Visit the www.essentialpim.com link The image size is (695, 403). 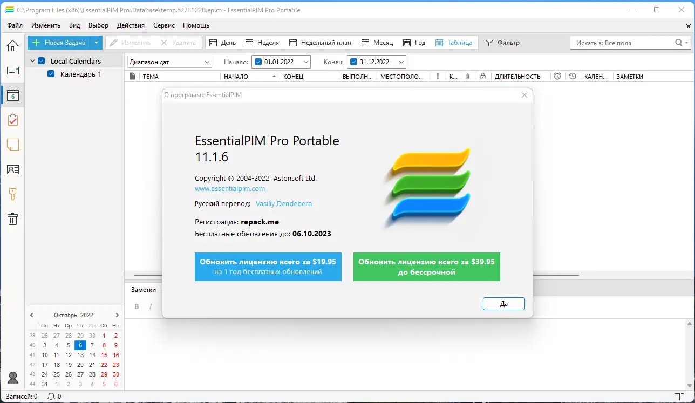coord(230,188)
